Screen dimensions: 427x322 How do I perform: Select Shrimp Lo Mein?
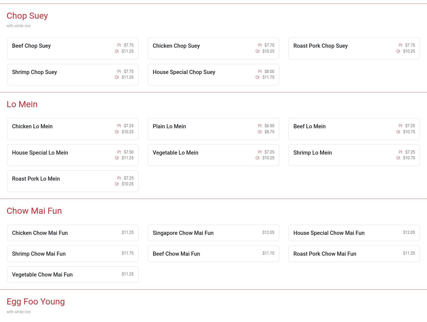pos(354,155)
